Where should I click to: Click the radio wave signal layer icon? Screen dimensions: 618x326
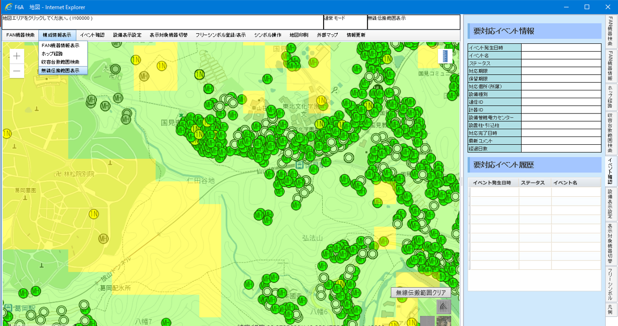(x=444, y=307)
